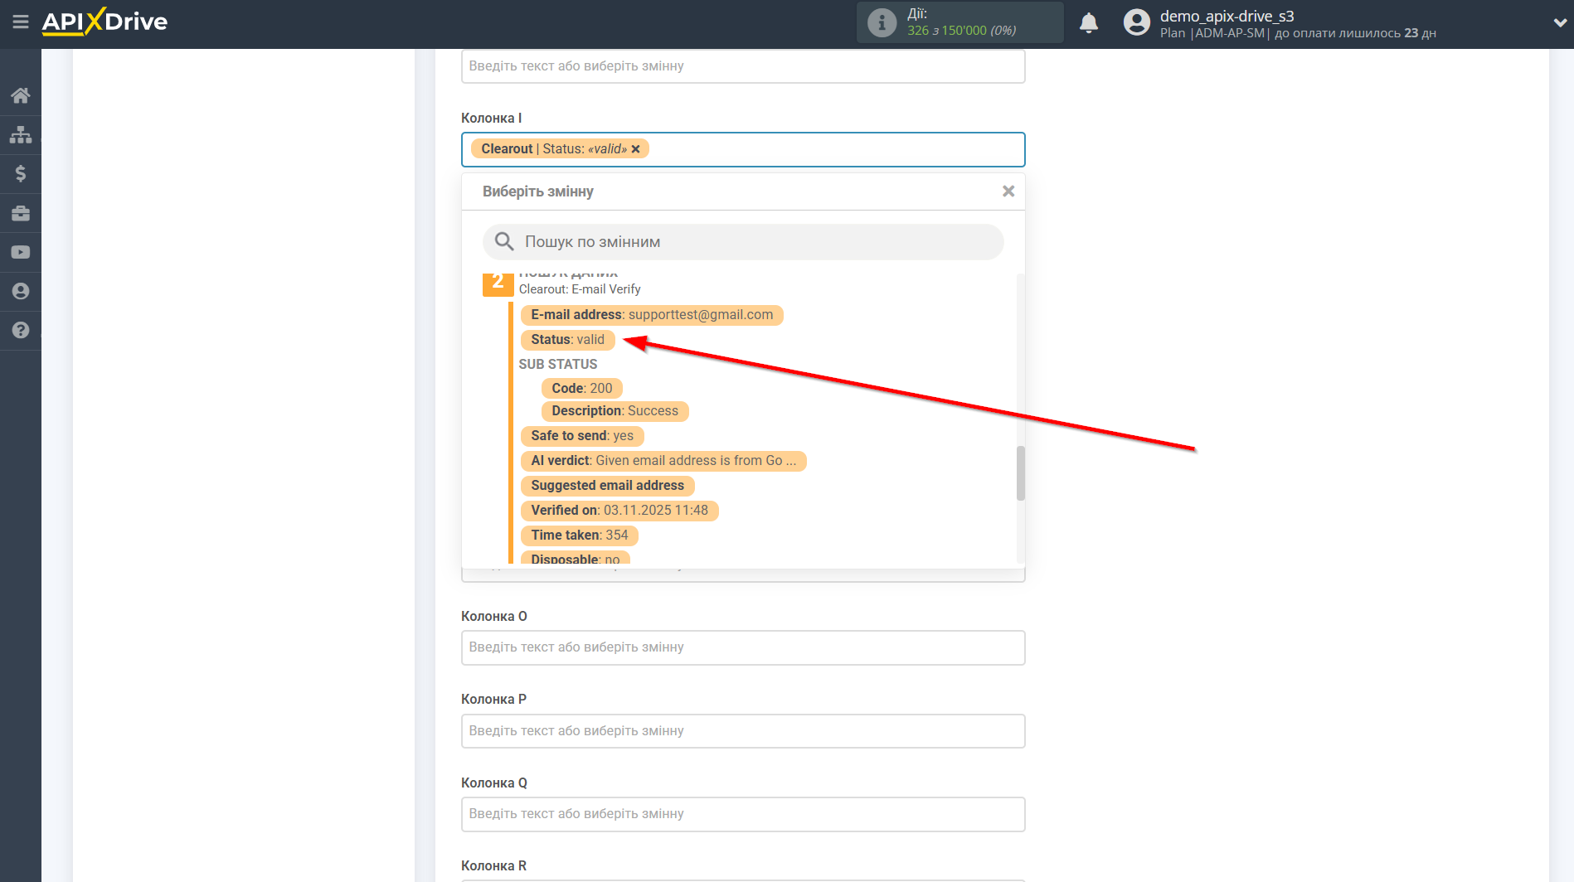Open the hamburger navigation menu

21,22
